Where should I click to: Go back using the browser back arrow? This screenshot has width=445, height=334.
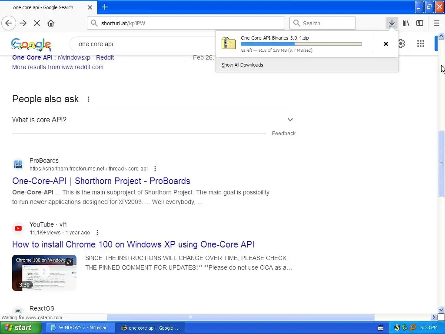9,23
